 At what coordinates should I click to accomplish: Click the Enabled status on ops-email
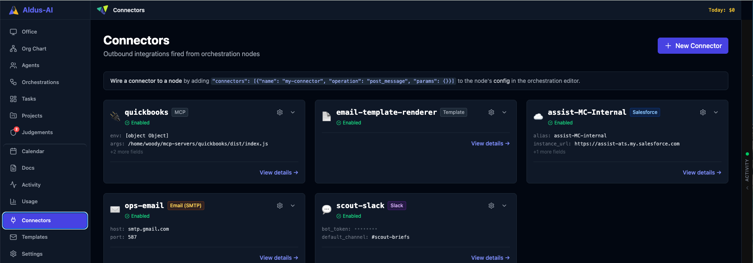pyautogui.click(x=137, y=216)
